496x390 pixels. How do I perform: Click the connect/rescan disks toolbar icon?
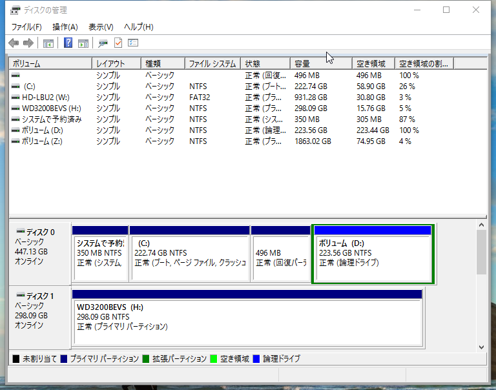click(x=103, y=43)
